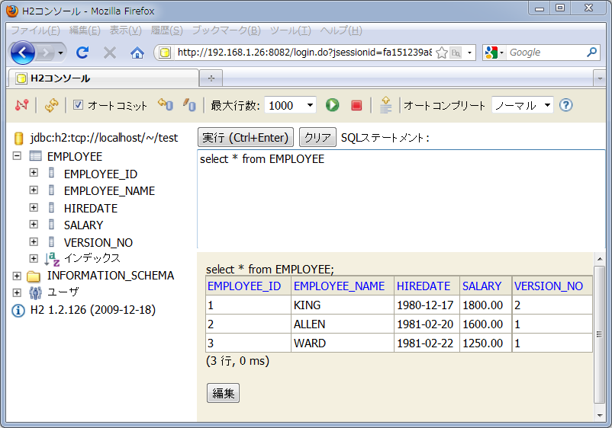Screen dimensions: 612x428
Task: Open the ブックマーク menu
Action: [226, 30]
